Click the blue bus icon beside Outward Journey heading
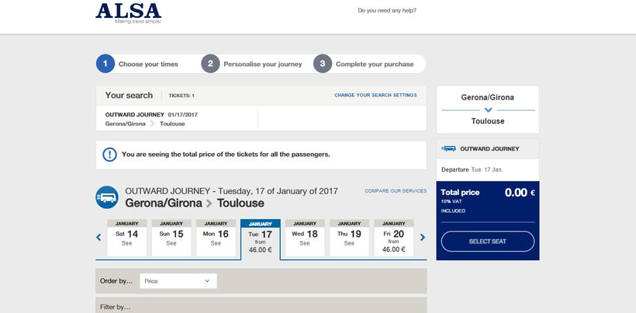This screenshot has height=313, width=636. click(107, 198)
